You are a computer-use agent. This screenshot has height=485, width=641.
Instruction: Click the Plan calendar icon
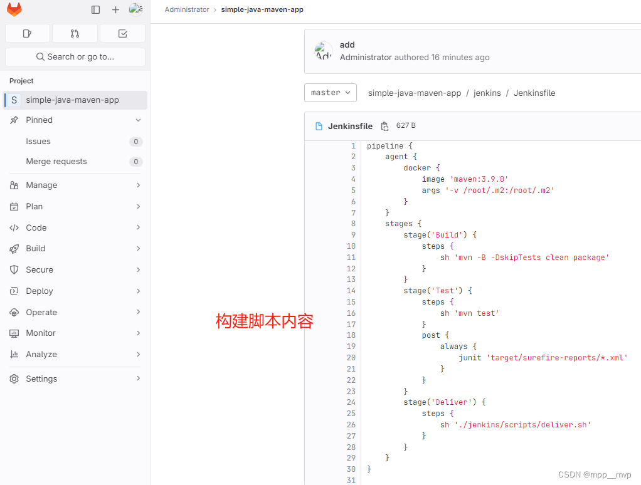pos(14,207)
